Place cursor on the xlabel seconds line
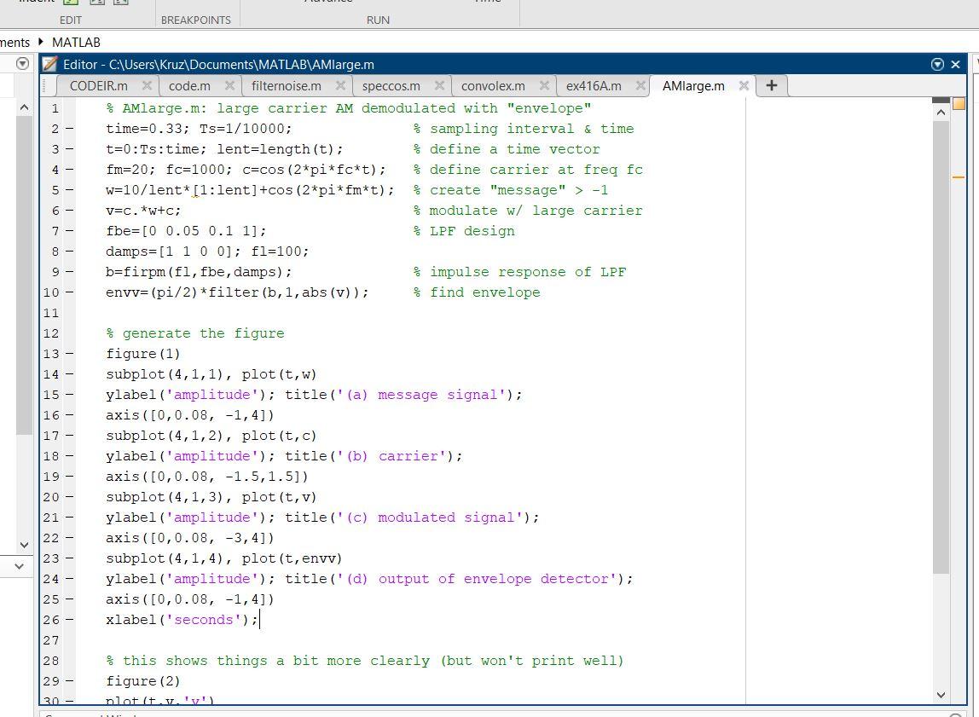The height and width of the screenshot is (717, 979). [182, 620]
